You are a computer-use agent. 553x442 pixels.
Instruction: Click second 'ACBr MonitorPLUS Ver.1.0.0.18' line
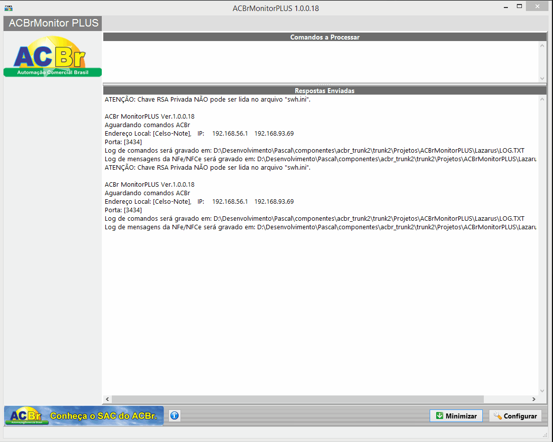(x=149, y=184)
